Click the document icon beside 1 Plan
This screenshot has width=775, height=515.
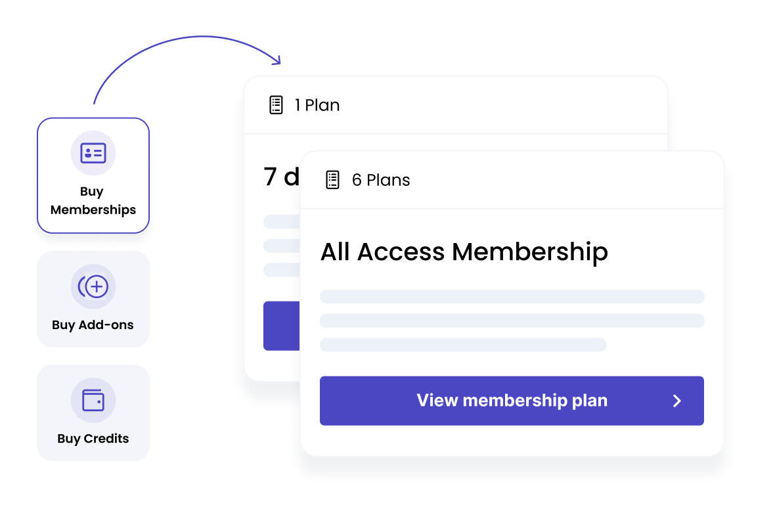coord(277,105)
